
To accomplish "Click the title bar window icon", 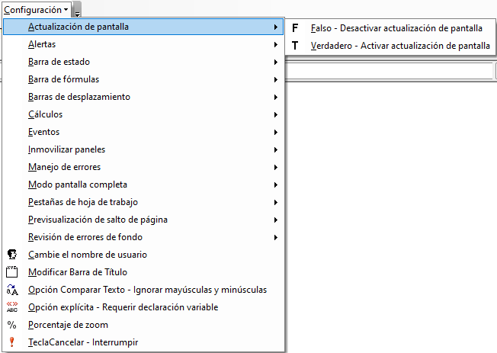I will click(12, 272).
